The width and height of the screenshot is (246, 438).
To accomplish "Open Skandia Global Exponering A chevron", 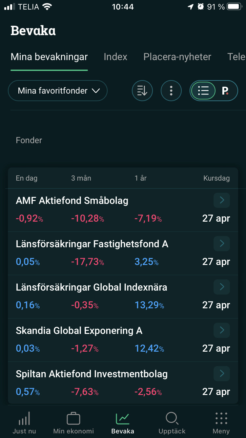I will point(222,330).
